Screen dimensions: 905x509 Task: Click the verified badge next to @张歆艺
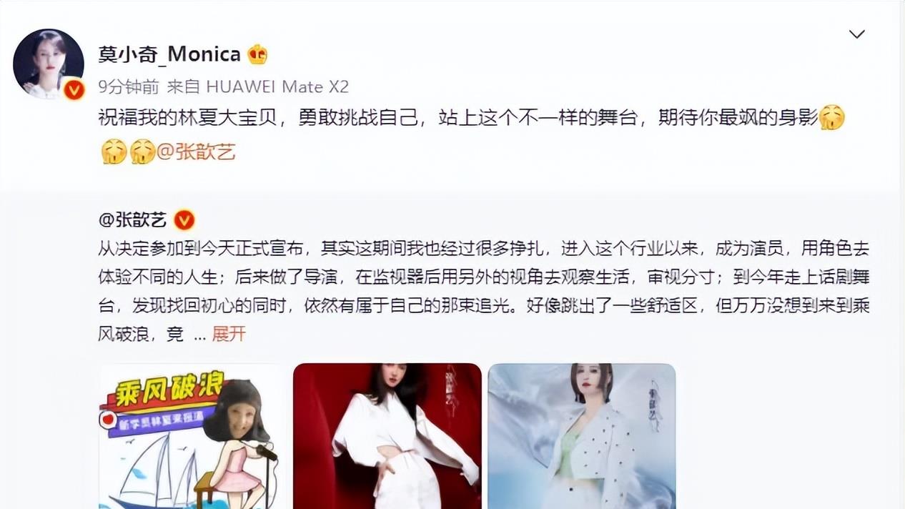pos(184,219)
